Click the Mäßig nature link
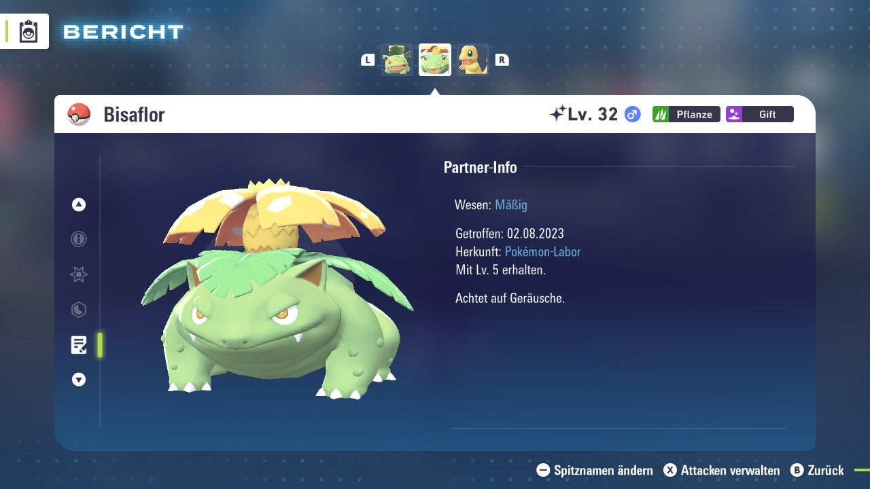This screenshot has width=870, height=489. pyautogui.click(x=510, y=205)
